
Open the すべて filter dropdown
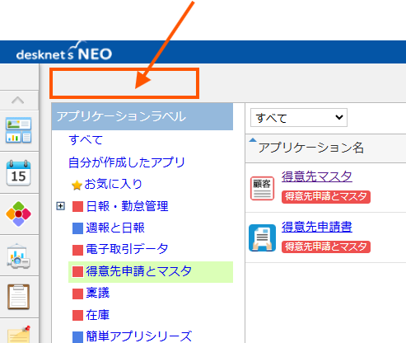coord(299,118)
